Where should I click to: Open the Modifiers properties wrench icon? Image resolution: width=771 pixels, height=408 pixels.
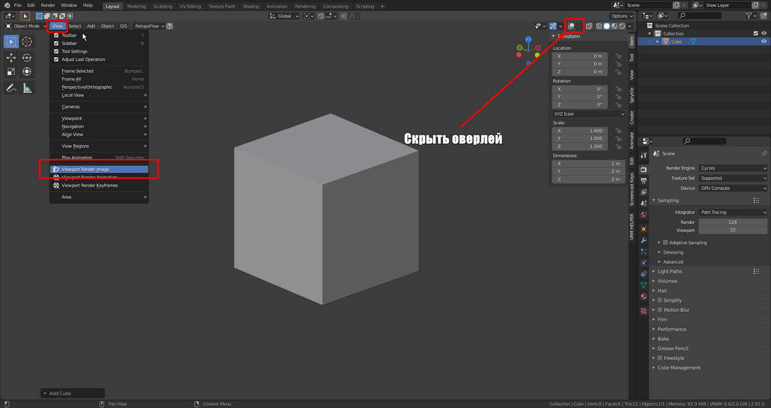[x=644, y=240]
